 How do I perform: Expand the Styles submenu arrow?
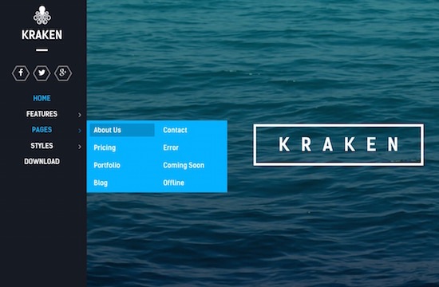(80, 147)
